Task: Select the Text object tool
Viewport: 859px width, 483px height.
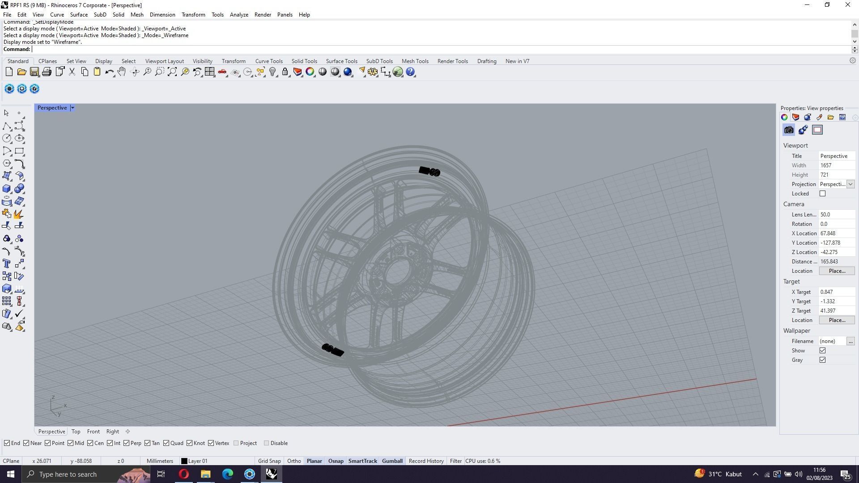Action: click(x=7, y=264)
